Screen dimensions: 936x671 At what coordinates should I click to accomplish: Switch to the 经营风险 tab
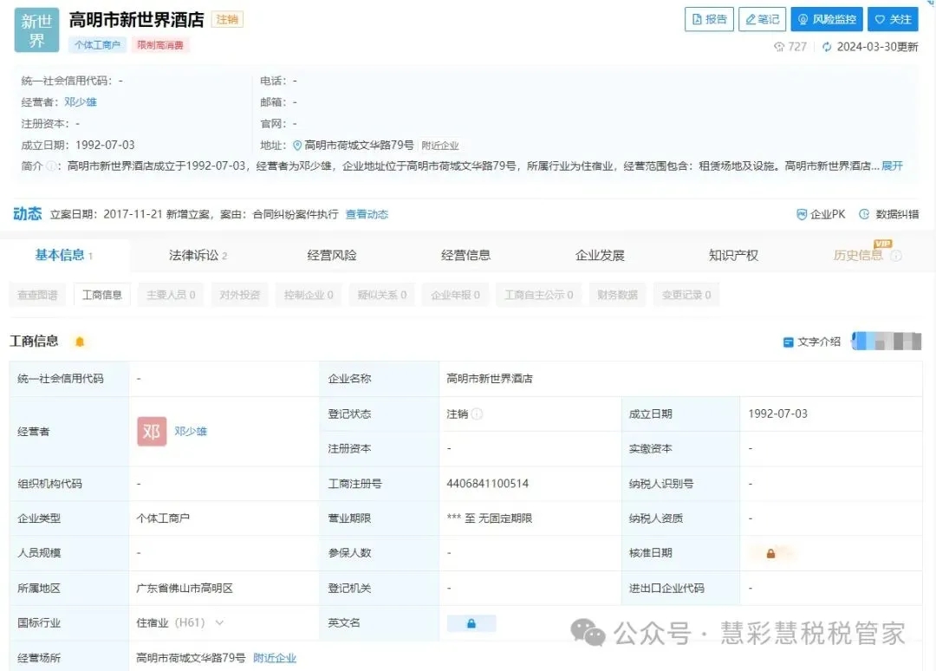coord(332,255)
